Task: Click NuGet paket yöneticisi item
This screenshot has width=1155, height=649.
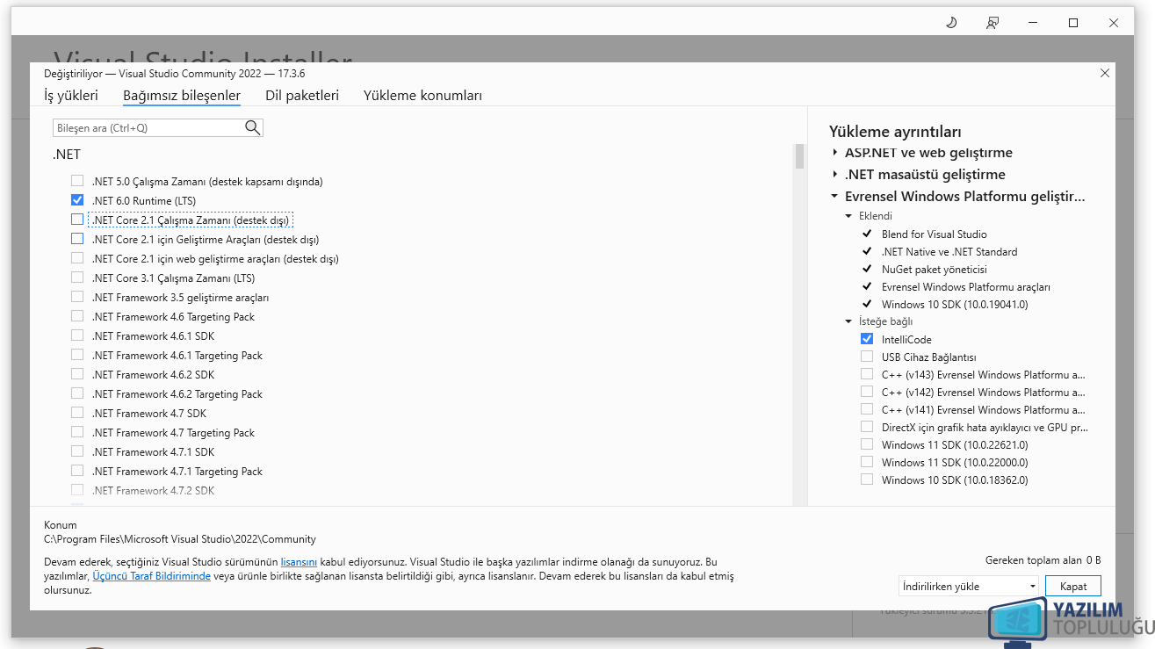Action: point(935,270)
